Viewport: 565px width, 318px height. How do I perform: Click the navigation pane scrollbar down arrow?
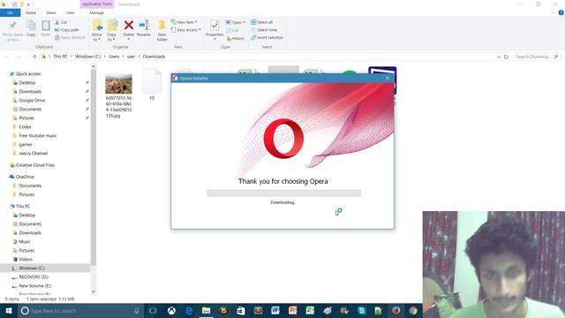(x=94, y=291)
